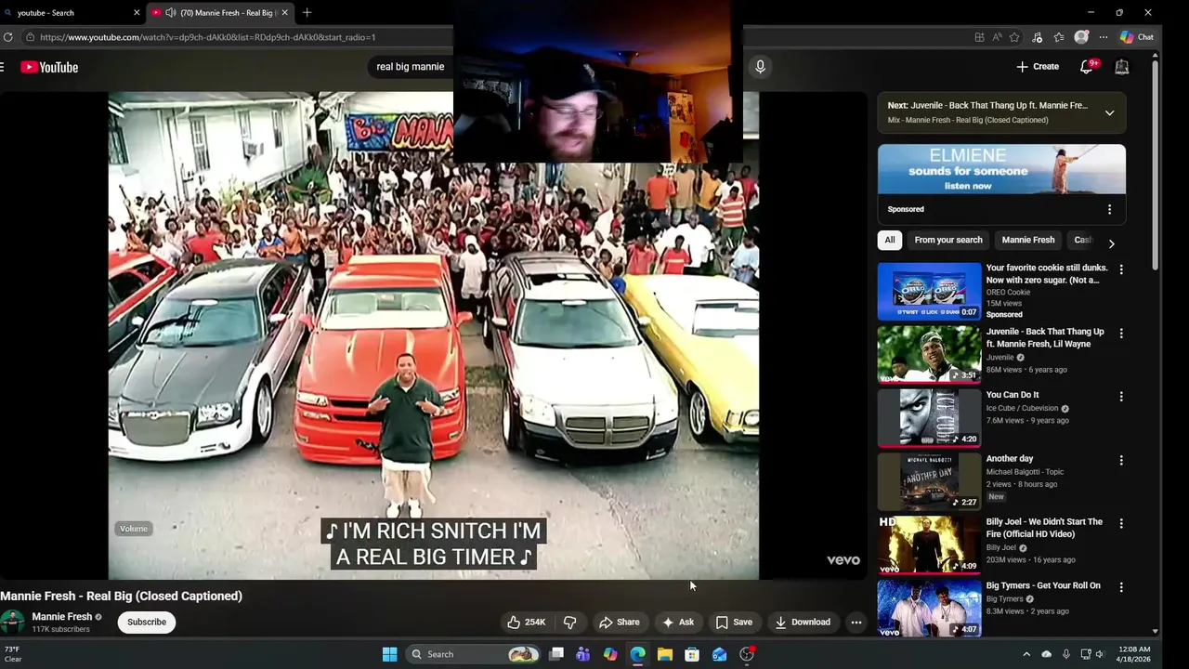Open menu for You Can Do It video
This screenshot has width=1189, height=669.
click(1121, 397)
